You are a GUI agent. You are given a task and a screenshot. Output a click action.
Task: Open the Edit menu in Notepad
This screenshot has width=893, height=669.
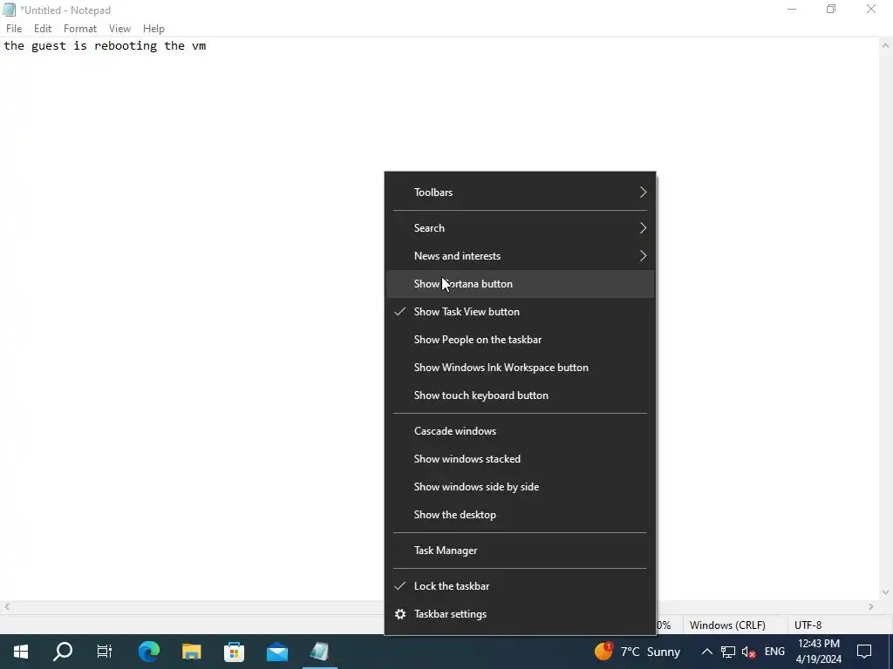point(43,29)
